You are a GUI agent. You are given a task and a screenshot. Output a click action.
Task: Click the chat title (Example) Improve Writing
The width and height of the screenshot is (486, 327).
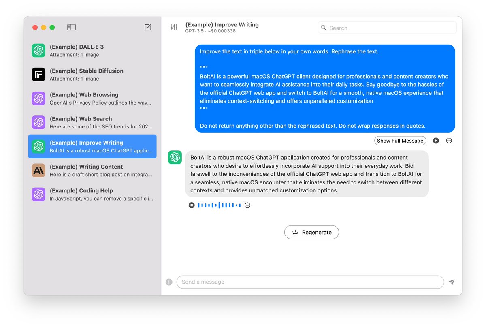(222, 24)
